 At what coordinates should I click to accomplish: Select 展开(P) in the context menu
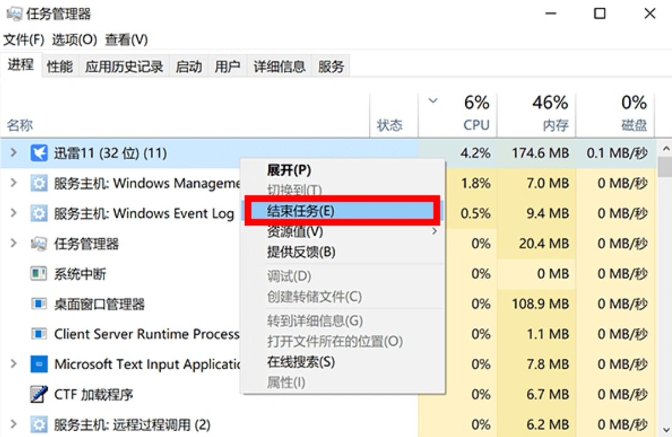289,171
